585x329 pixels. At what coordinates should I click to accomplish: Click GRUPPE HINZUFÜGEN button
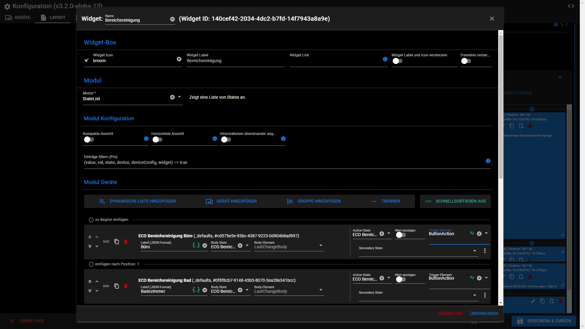click(x=314, y=201)
